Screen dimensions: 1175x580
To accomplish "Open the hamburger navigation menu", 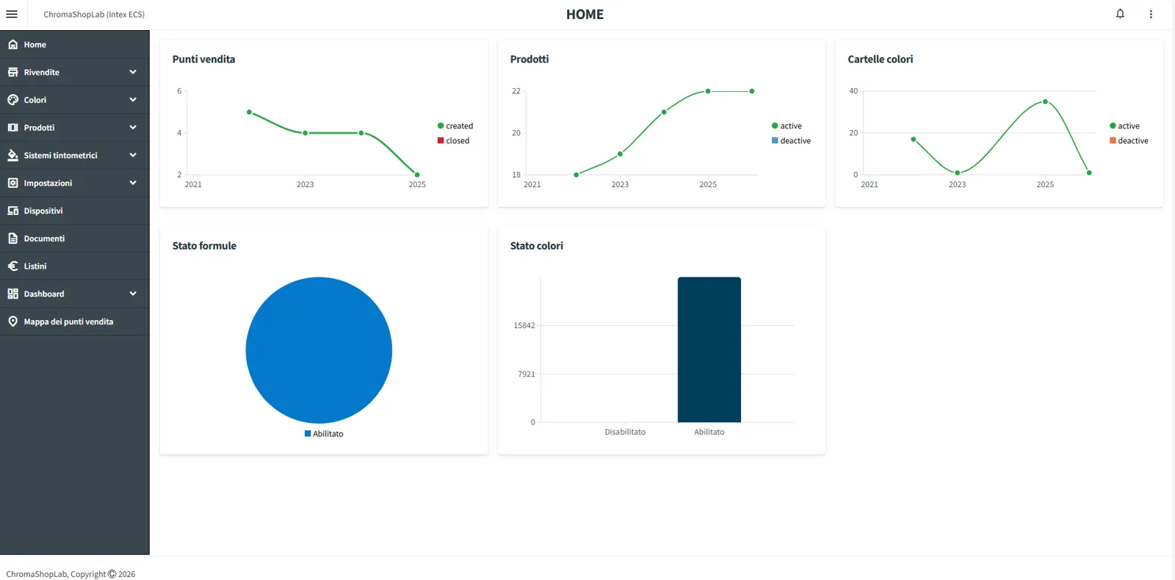I will (12, 14).
